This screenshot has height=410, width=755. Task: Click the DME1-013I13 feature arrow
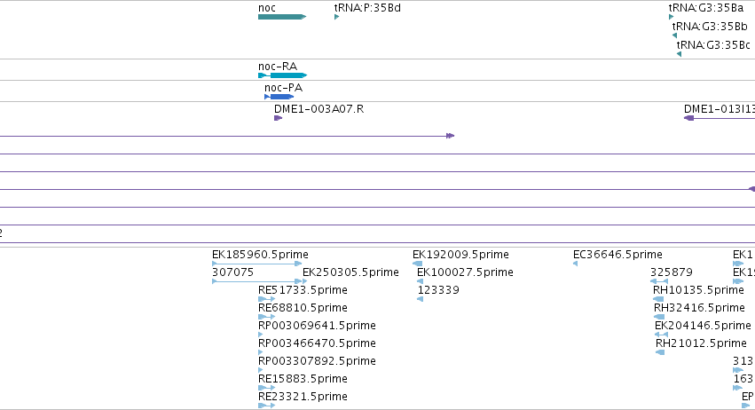click(720, 118)
